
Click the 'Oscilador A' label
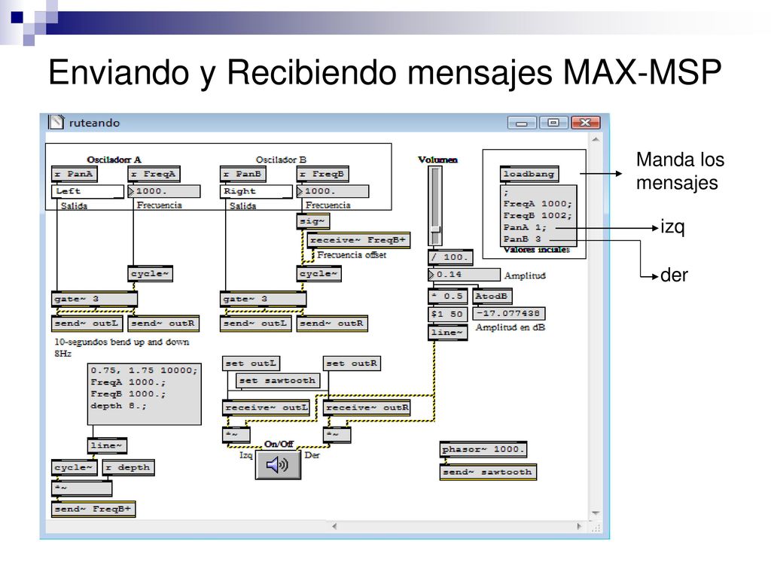pyautogui.click(x=114, y=160)
